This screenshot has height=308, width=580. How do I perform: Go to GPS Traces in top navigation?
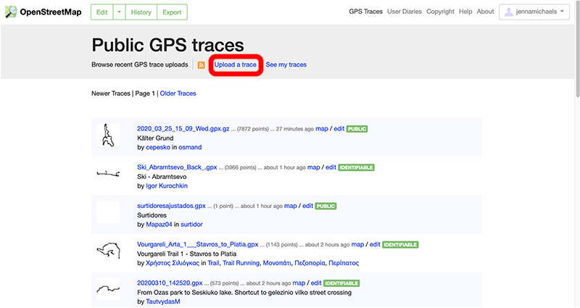click(x=365, y=12)
